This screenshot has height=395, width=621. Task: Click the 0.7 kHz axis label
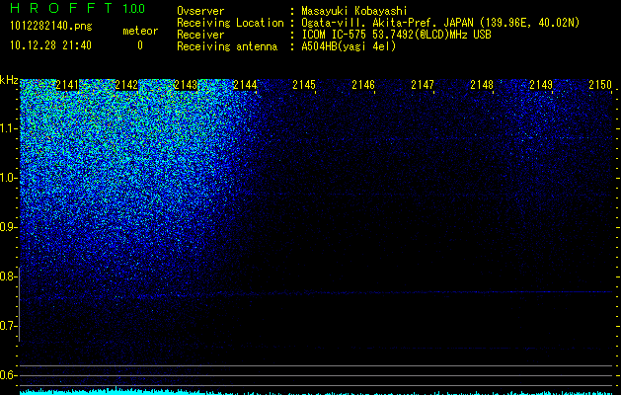coord(8,326)
